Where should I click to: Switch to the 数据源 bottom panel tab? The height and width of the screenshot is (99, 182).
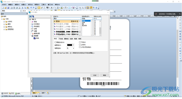click(5, 93)
